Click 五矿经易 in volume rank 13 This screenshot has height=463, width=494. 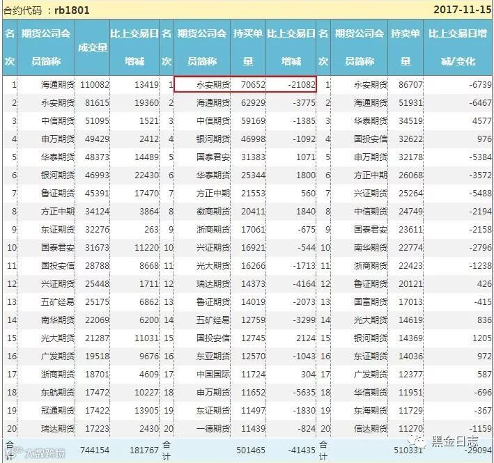coord(58,302)
